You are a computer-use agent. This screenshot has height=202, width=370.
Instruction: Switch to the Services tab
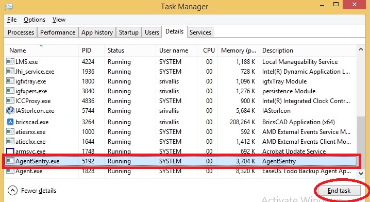(x=200, y=32)
